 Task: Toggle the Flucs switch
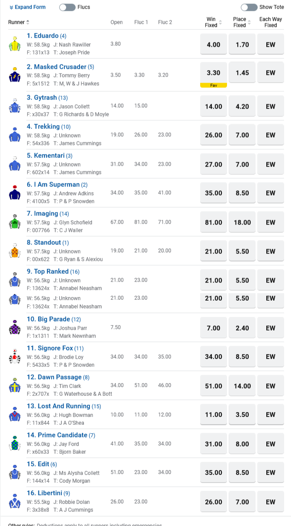point(67,7)
